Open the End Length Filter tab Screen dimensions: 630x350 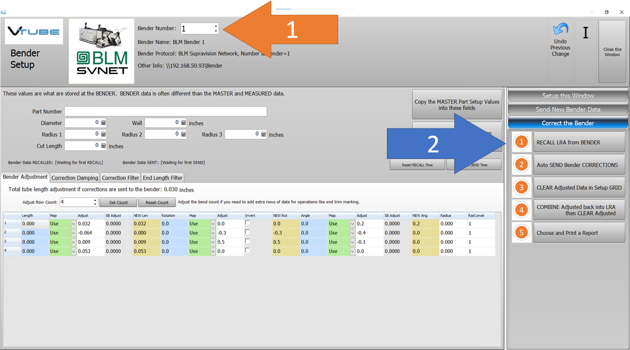point(162,177)
